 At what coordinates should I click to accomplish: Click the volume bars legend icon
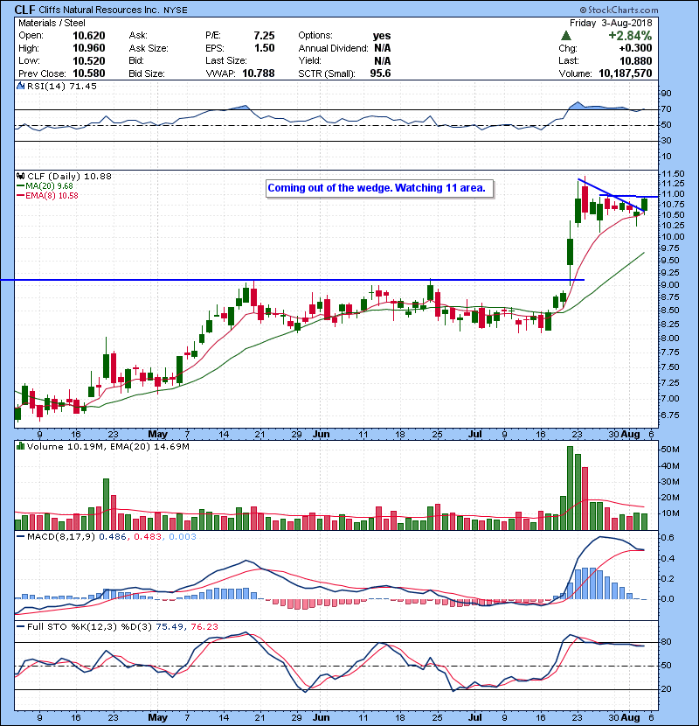click(x=20, y=446)
